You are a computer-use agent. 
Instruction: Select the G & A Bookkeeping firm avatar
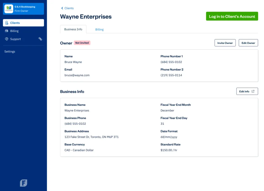pos(8,9)
